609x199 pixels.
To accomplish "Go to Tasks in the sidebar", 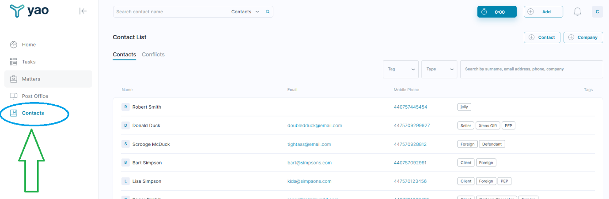I will 29,62.
